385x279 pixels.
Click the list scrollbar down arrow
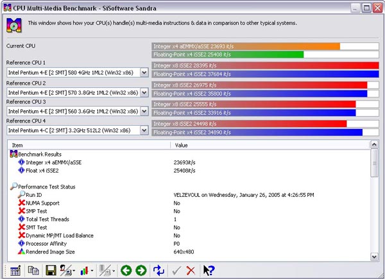pos(374,257)
